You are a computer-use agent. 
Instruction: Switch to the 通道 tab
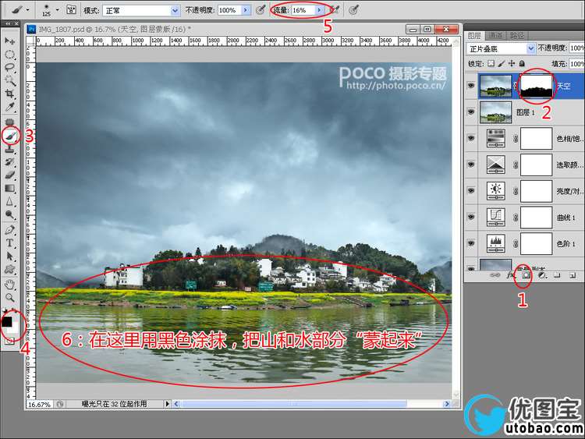click(495, 35)
